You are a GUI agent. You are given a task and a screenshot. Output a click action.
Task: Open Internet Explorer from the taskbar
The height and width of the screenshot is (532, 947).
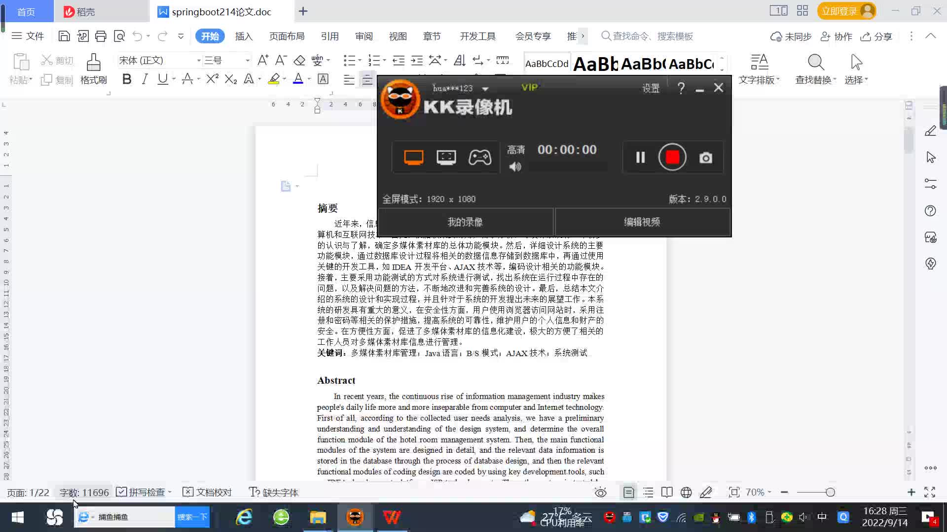244,517
